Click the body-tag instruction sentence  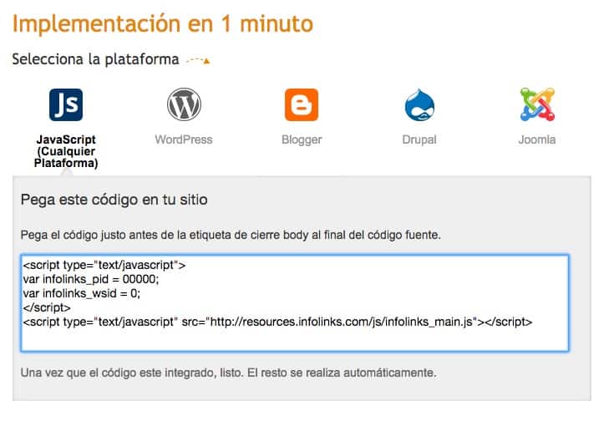[231, 235]
